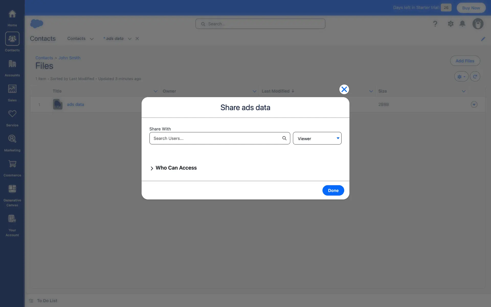This screenshot has width=491, height=307.
Task: Click the Buy Now button
Action: point(471,8)
